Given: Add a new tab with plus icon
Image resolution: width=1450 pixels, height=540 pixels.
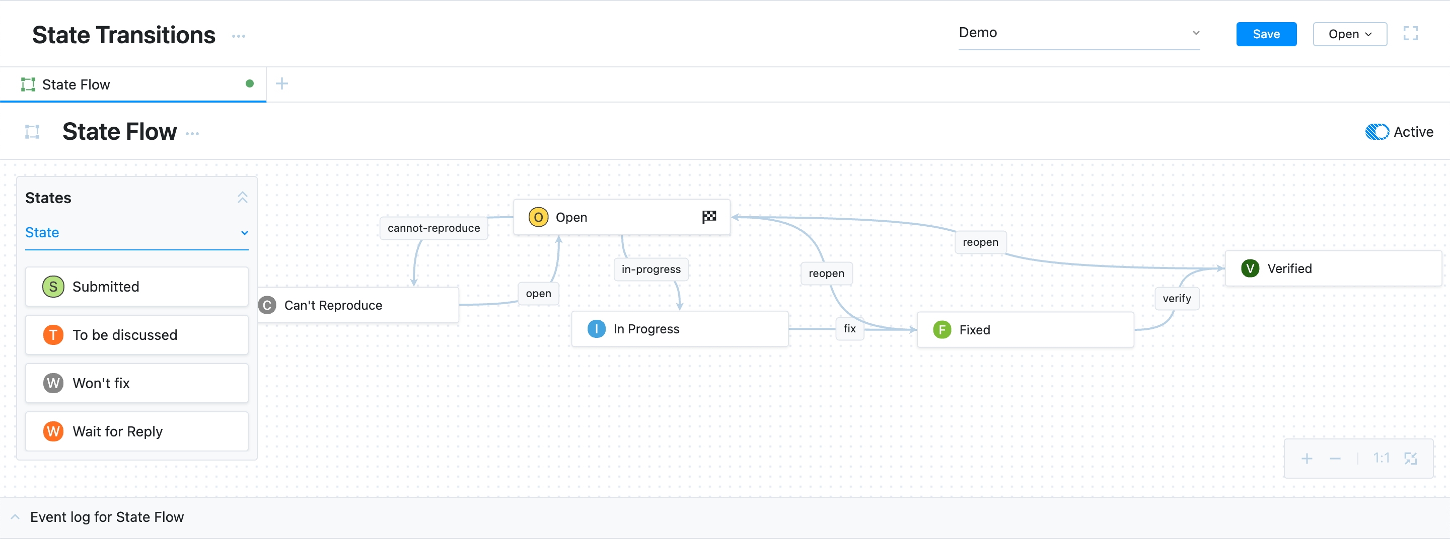Looking at the screenshot, I should [281, 84].
